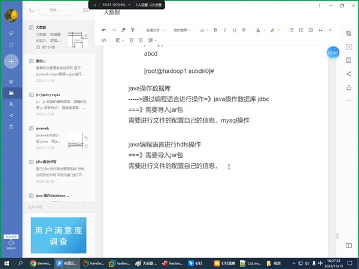Click the note title 大数据

click(x=112, y=13)
